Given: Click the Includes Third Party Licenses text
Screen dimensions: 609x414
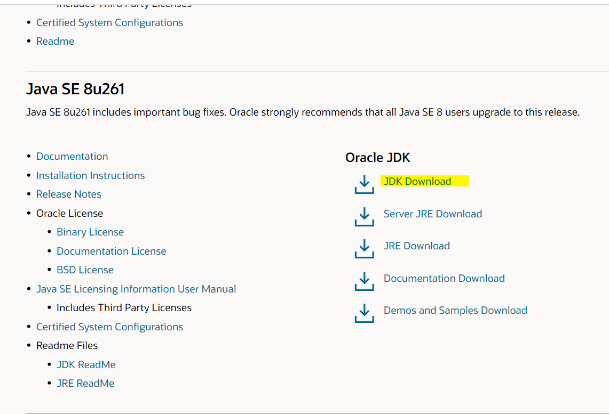Looking at the screenshot, I should 124,308.
